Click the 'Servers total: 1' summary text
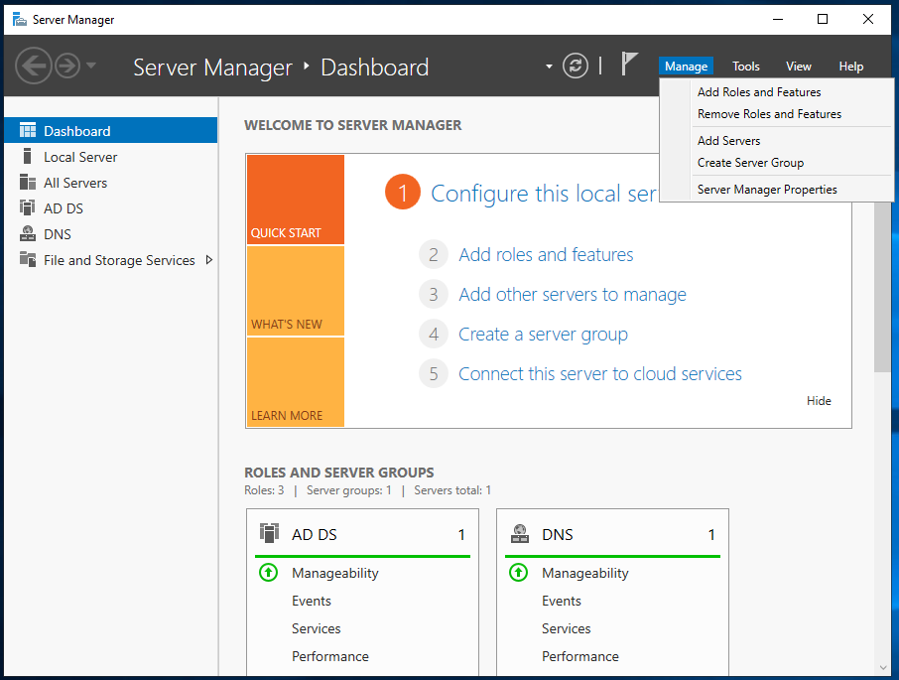The width and height of the screenshot is (899, 680). (452, 490)
